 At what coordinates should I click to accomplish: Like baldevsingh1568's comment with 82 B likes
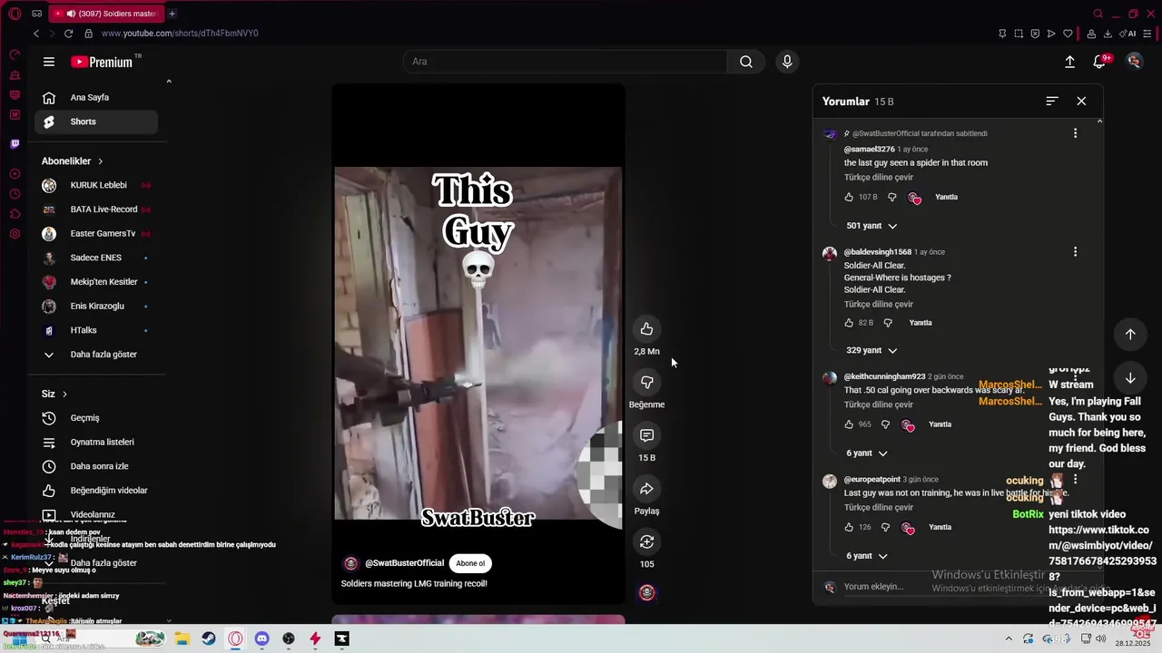[x=849, y=323]
